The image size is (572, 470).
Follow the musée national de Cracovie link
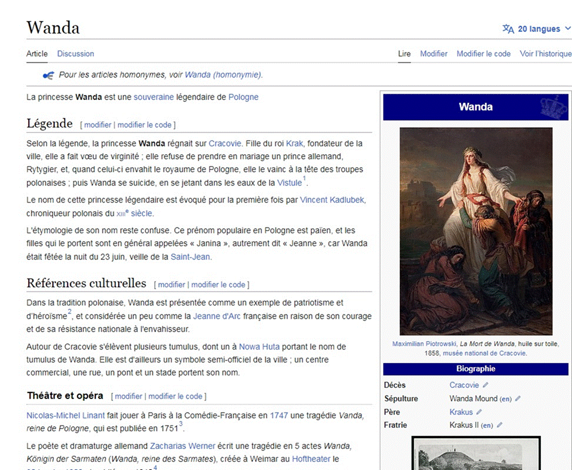tap(484, 353)
